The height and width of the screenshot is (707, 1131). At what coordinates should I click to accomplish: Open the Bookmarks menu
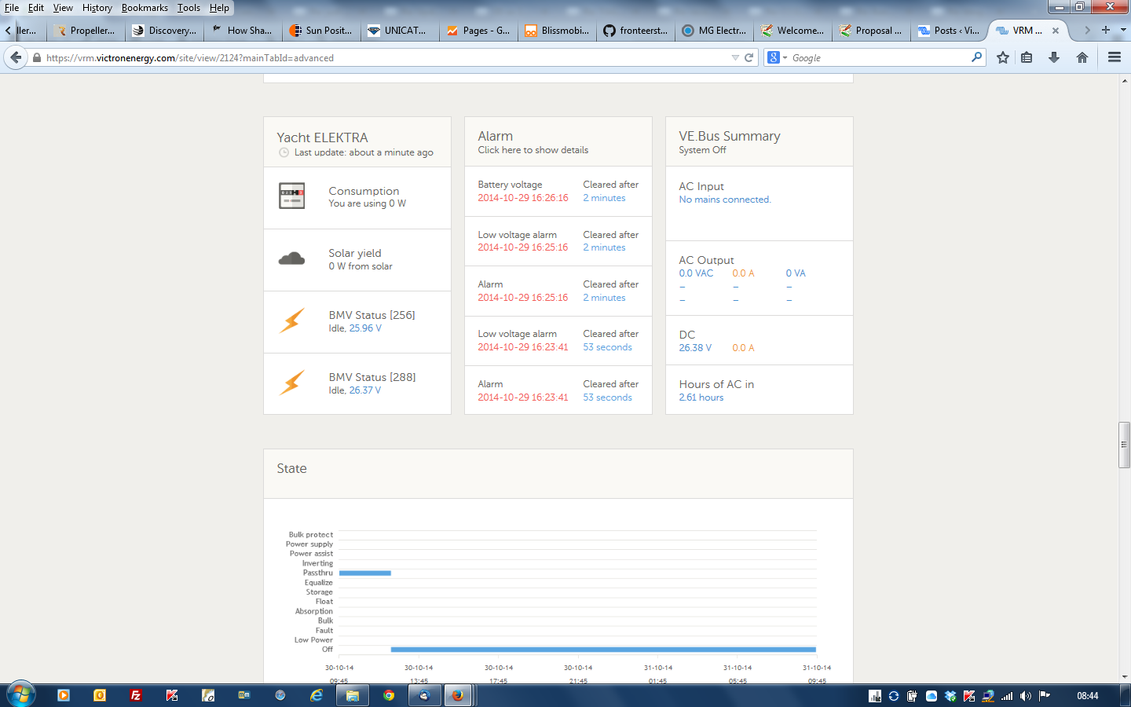(x=145, y=8)
